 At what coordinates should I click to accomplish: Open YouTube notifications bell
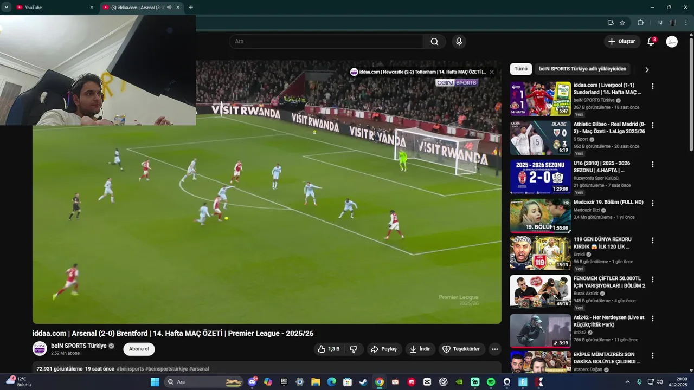click(x=651, y=42)
